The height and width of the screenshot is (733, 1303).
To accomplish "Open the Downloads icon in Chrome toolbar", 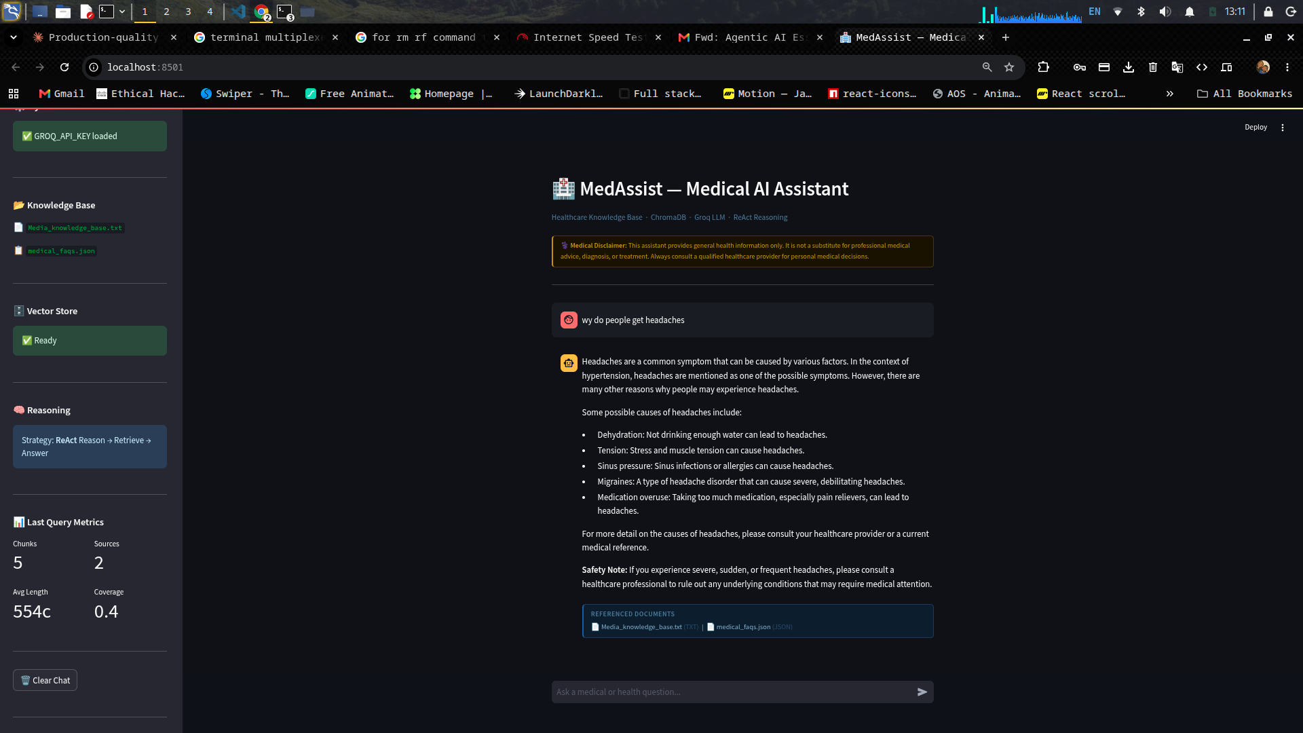I will [1128, 67].
